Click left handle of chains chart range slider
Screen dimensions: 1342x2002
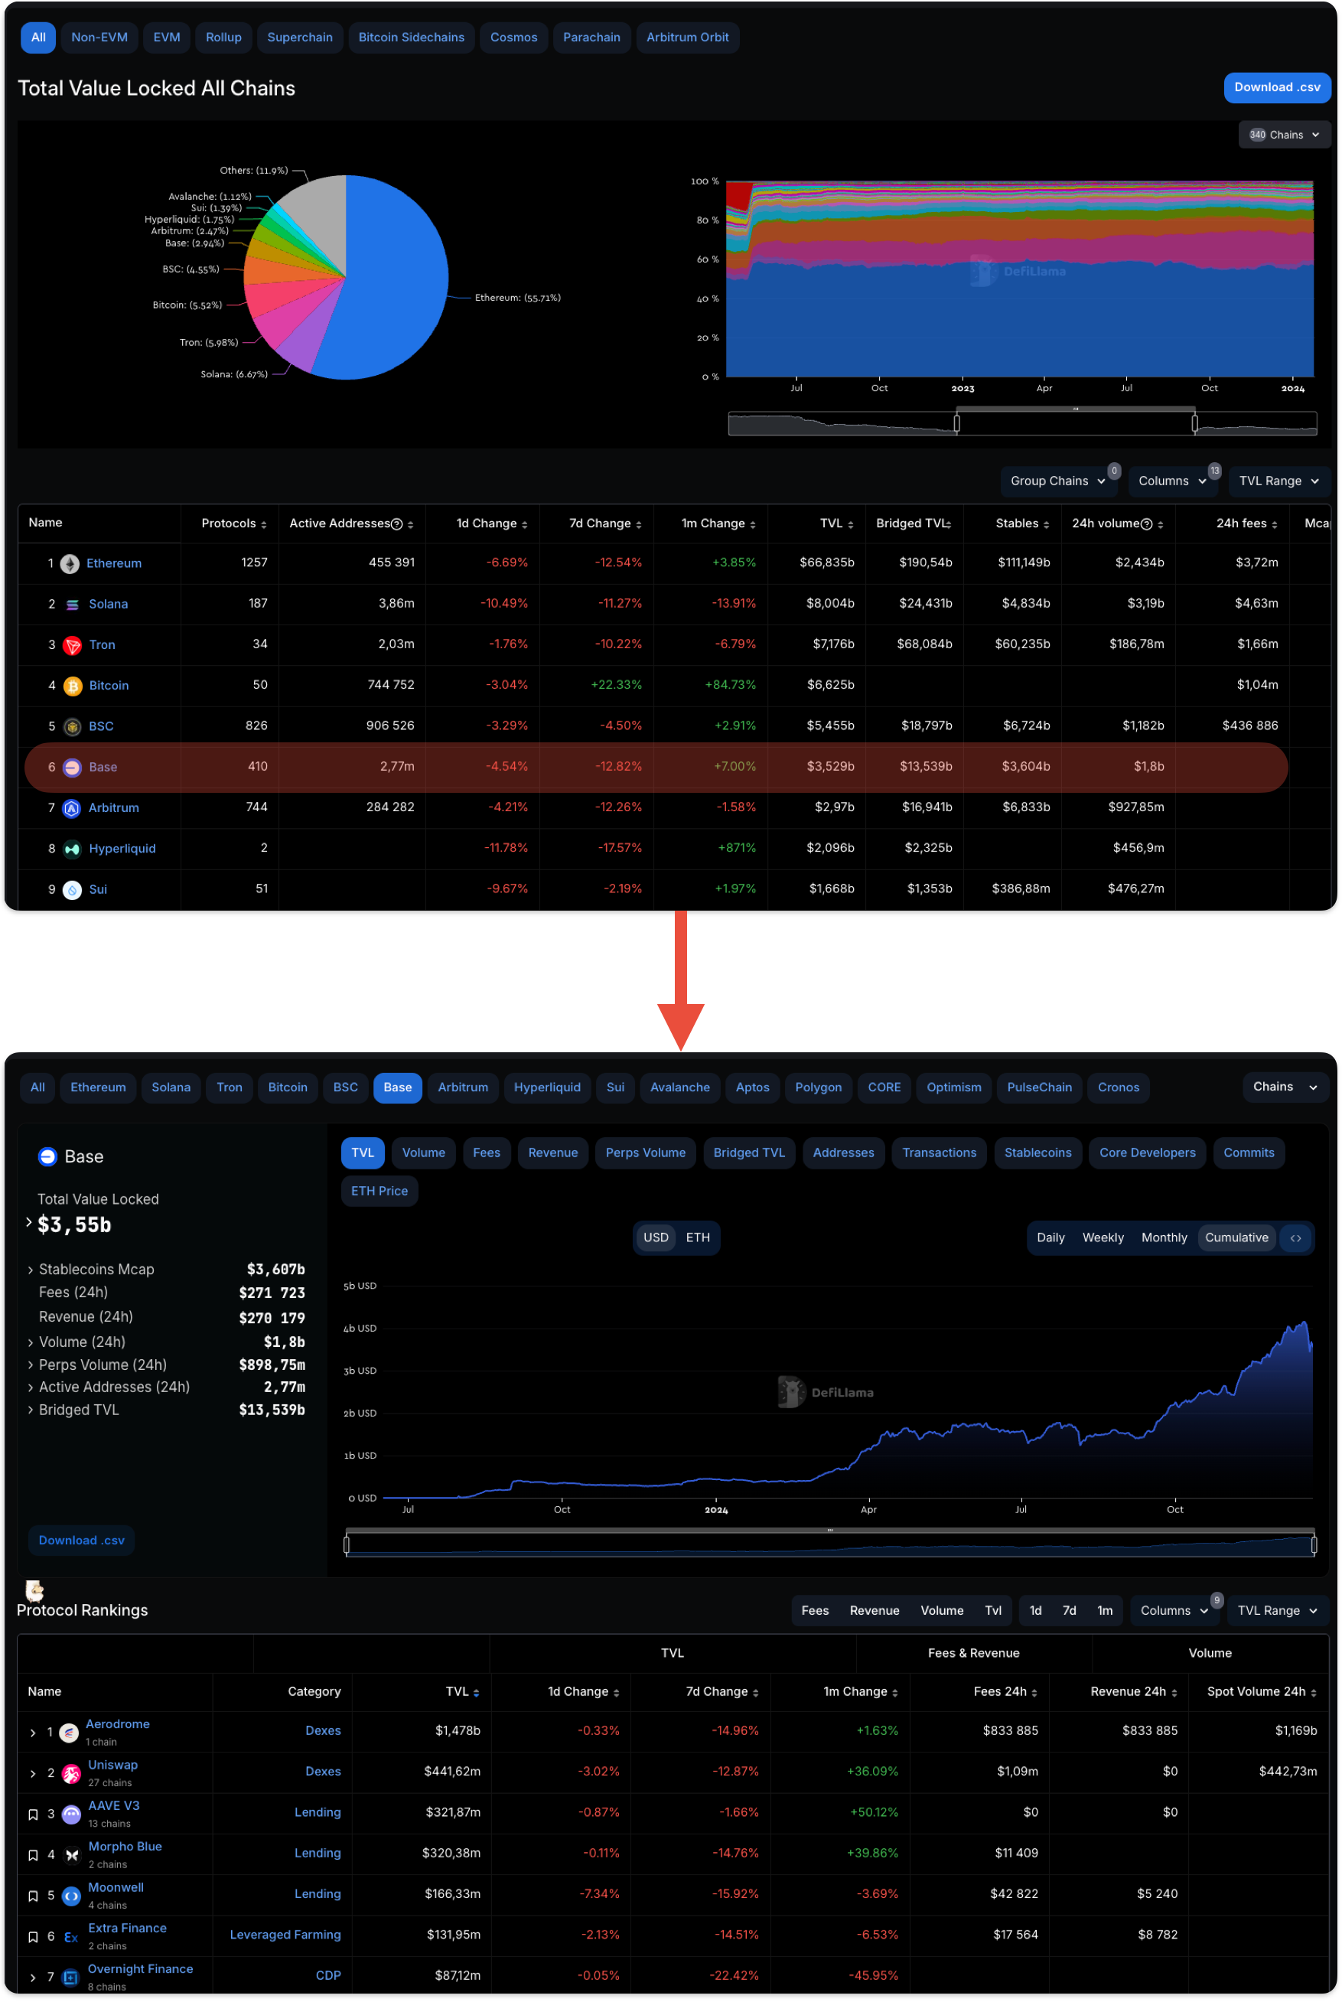pyautogui.click(x=956, y=424)
